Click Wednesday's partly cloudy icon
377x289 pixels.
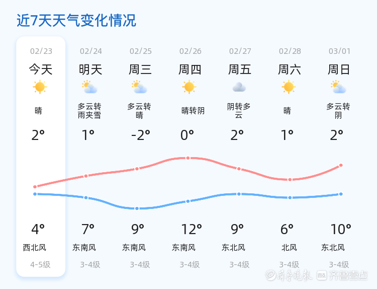(x=139, y=87)
